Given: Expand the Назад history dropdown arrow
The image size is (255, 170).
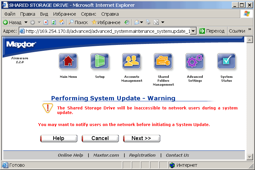Looking at the screenshot, I should [26, 22].
